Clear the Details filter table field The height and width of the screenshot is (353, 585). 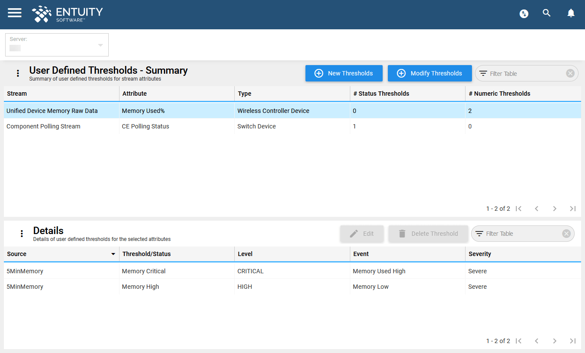pos(566,234)
